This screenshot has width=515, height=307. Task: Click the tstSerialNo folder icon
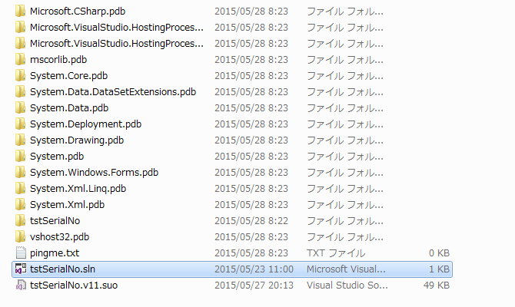[x=20, y=221]
